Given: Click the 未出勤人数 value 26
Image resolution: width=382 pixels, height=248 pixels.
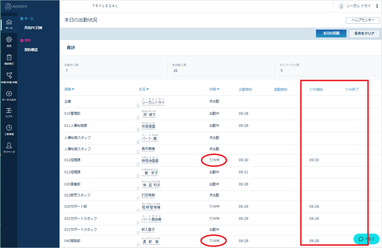Looking at the screenshot, I should point(175,71).
